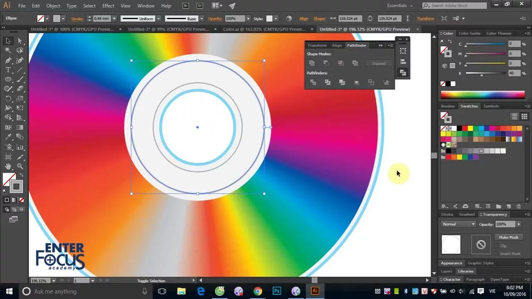Select the Column Graph tool
Image resolution: width=532 pixels, height=299 pixels.
20,147
